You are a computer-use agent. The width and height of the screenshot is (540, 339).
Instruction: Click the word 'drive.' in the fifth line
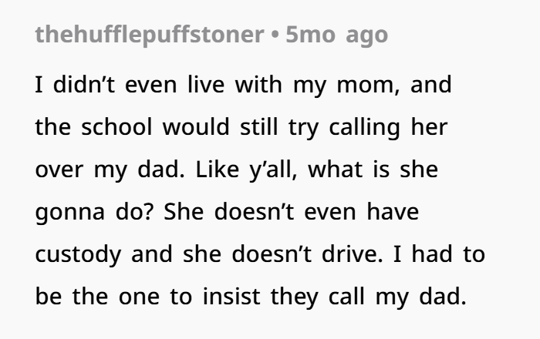[x=353, y=254]
